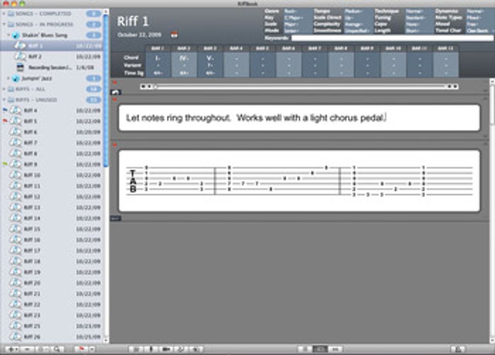Viewport: 495px width, 355px height.
Task: Click the magnifier search icon in bottom toolbar
Action: point(58,349)
